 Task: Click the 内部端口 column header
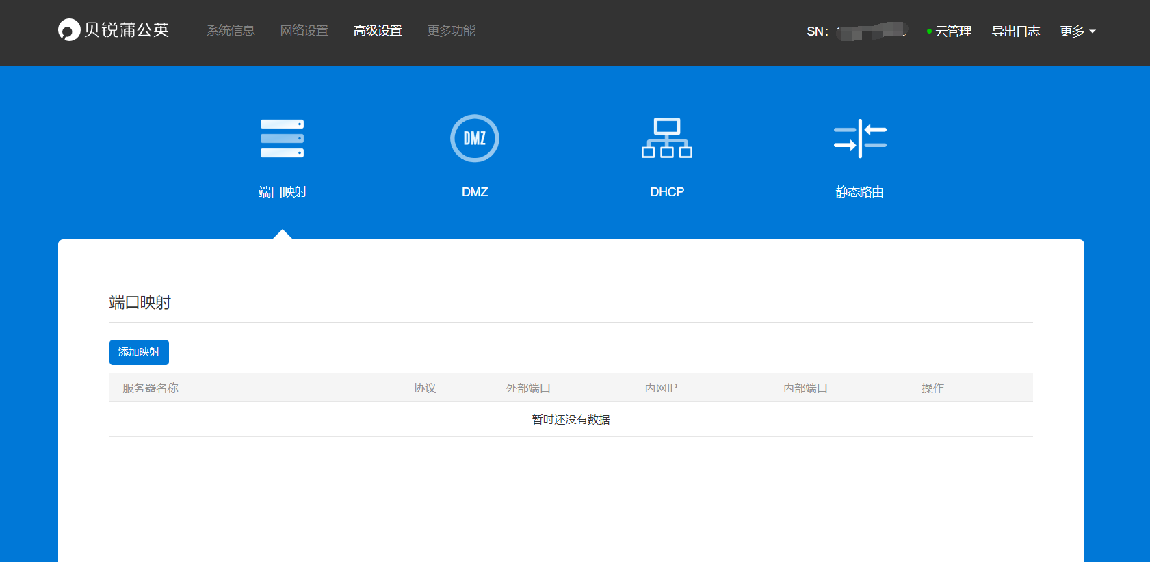click(805, 388)
